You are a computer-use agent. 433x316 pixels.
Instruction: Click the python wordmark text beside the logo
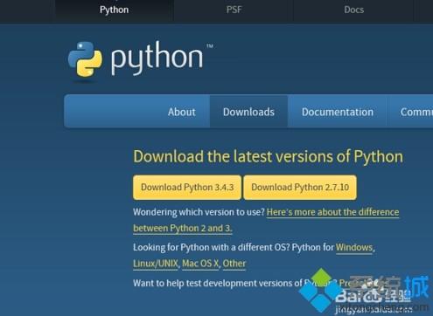click(157, 58)
